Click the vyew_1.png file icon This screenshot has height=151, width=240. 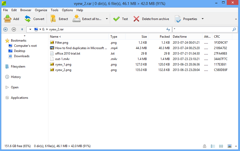pos(52,64)
